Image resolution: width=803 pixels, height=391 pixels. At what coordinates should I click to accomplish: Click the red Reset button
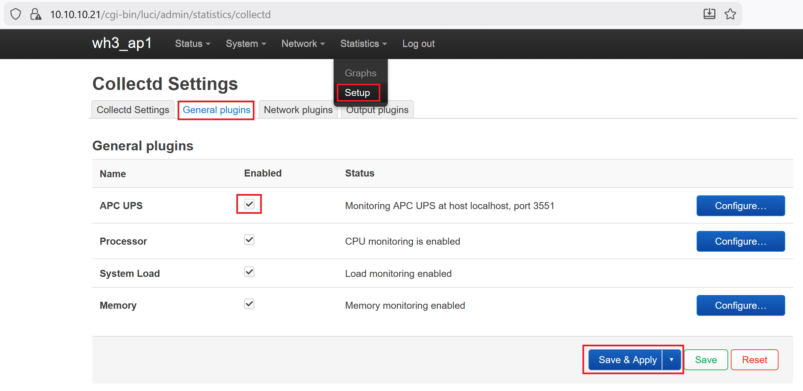[x=754, y=360]
